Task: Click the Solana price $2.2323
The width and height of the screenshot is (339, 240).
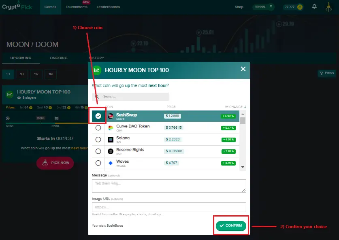Action: coord(173,139)
